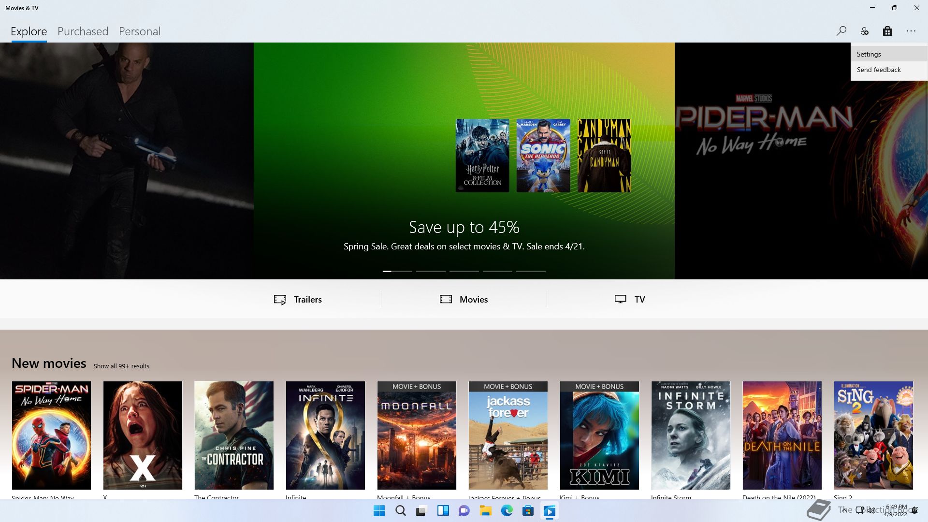
Task: Click the Trailers screen icon
Action: point(280,300)
